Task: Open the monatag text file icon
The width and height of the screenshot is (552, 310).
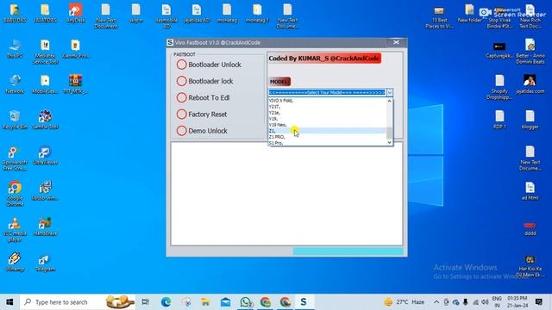Action: [x=227, y=14]
